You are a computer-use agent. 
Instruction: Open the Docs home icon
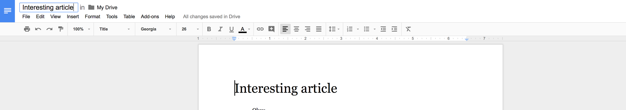tap(8, 11)
